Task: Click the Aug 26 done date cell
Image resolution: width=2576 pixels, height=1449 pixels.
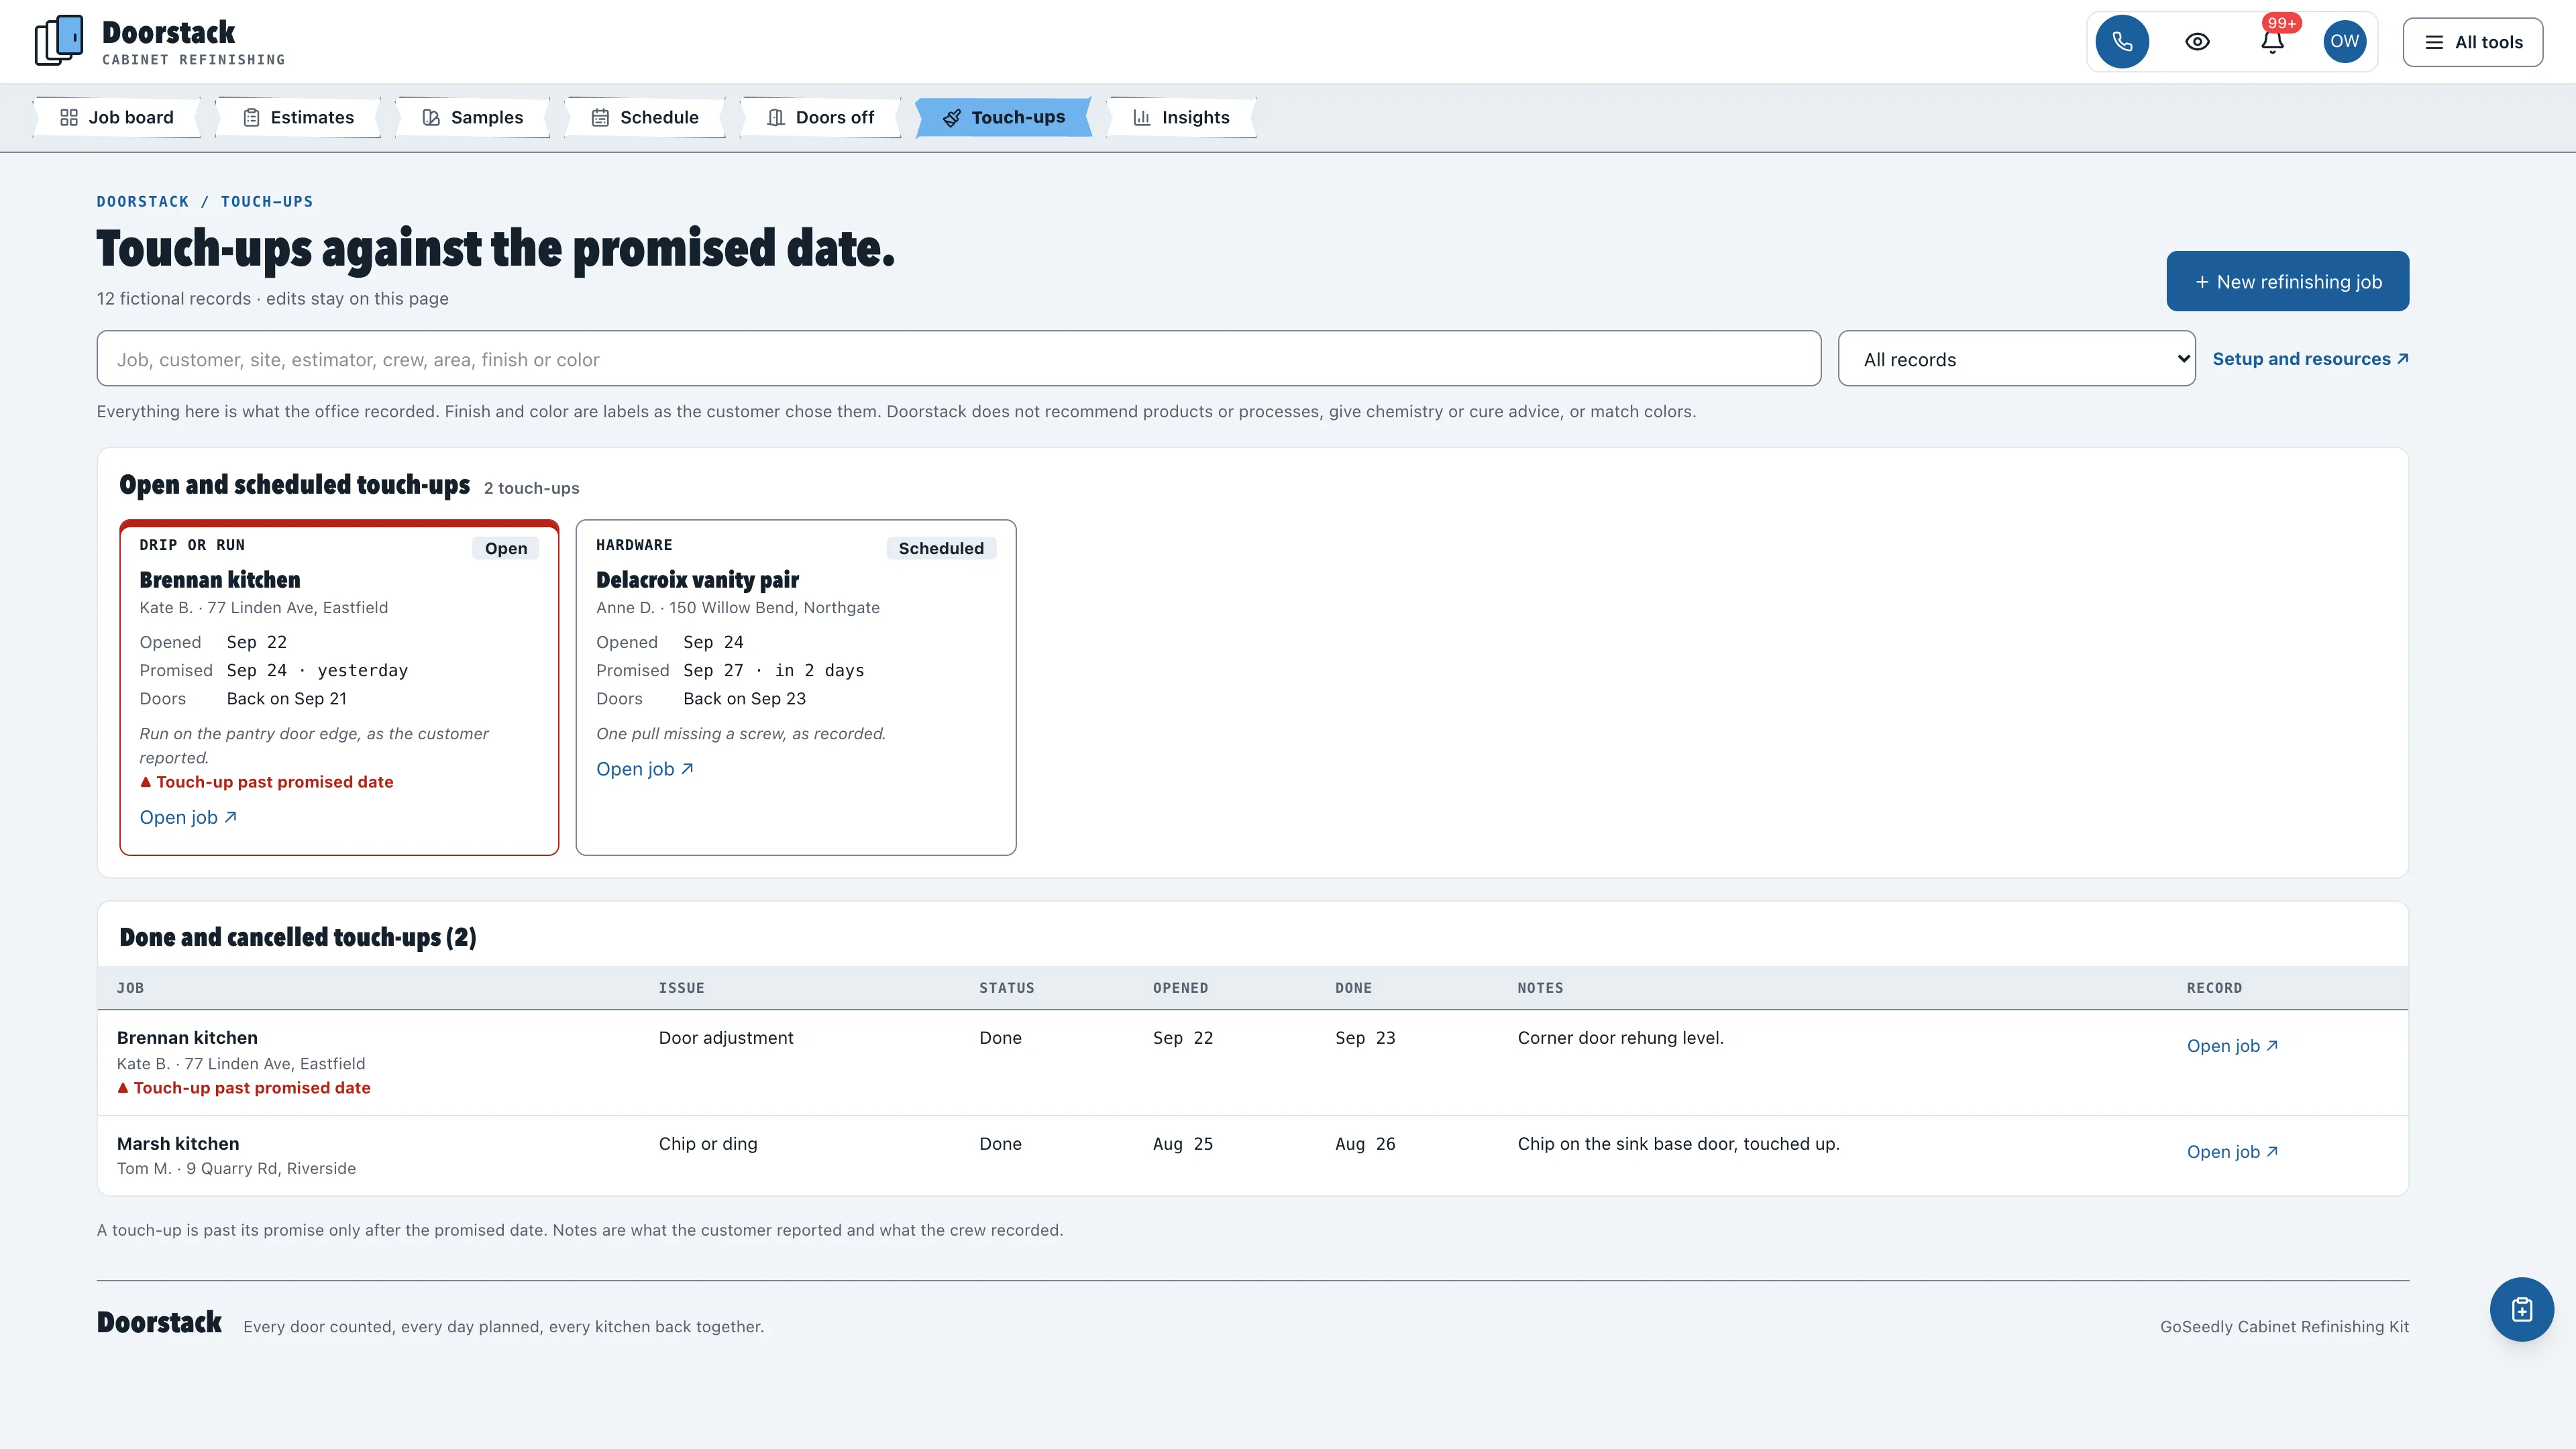Action: (x=1365, y=1144)
